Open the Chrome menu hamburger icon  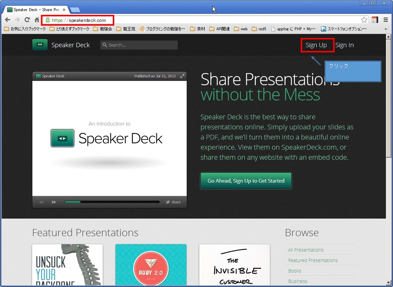386,20
